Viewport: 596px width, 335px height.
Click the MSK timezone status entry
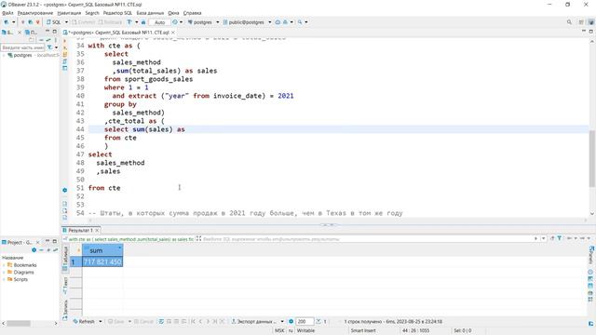click(279, 331)
